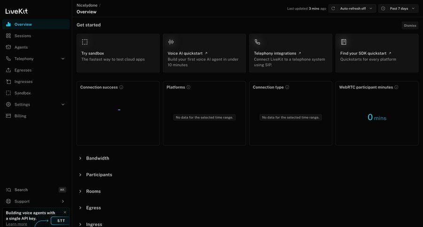Expand the Telephony submenu chevron
Image resolution: width=423 pixels, height=227 pixels.
tap(63, 59)
